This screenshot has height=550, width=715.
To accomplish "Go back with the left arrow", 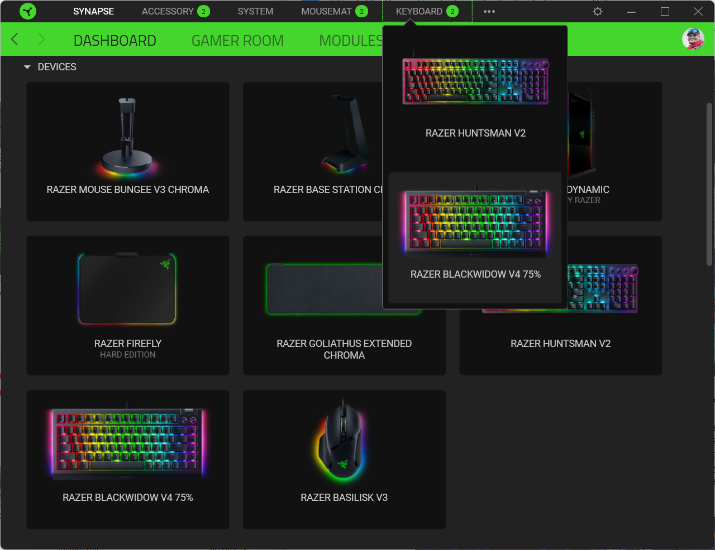I will (x=15, y=39).
